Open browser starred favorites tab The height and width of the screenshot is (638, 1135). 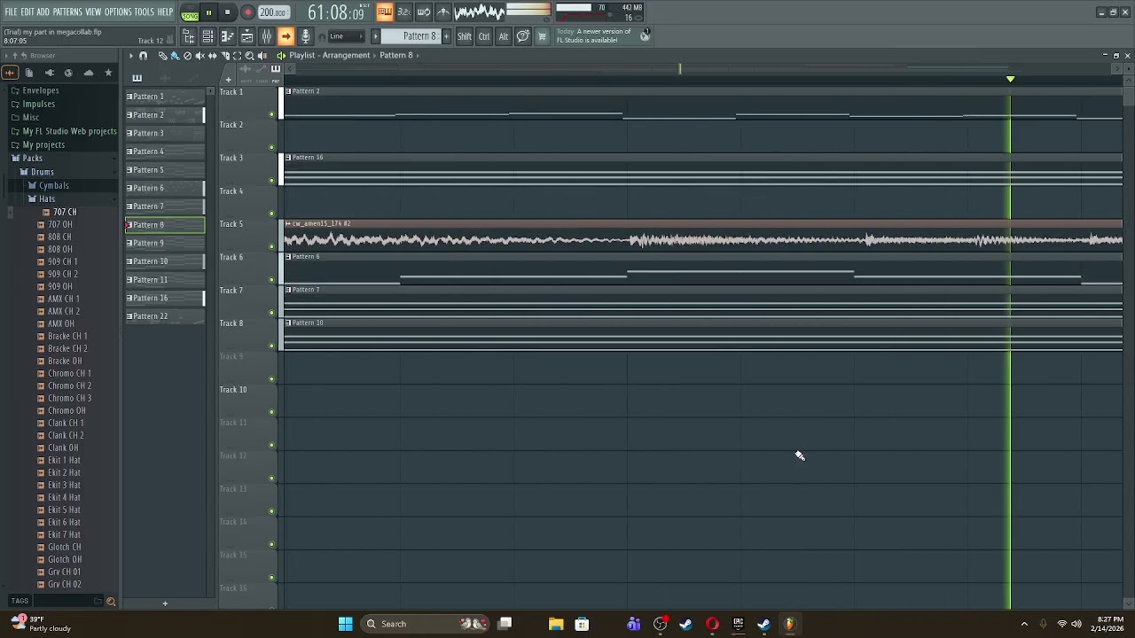(x=108, y=73)
